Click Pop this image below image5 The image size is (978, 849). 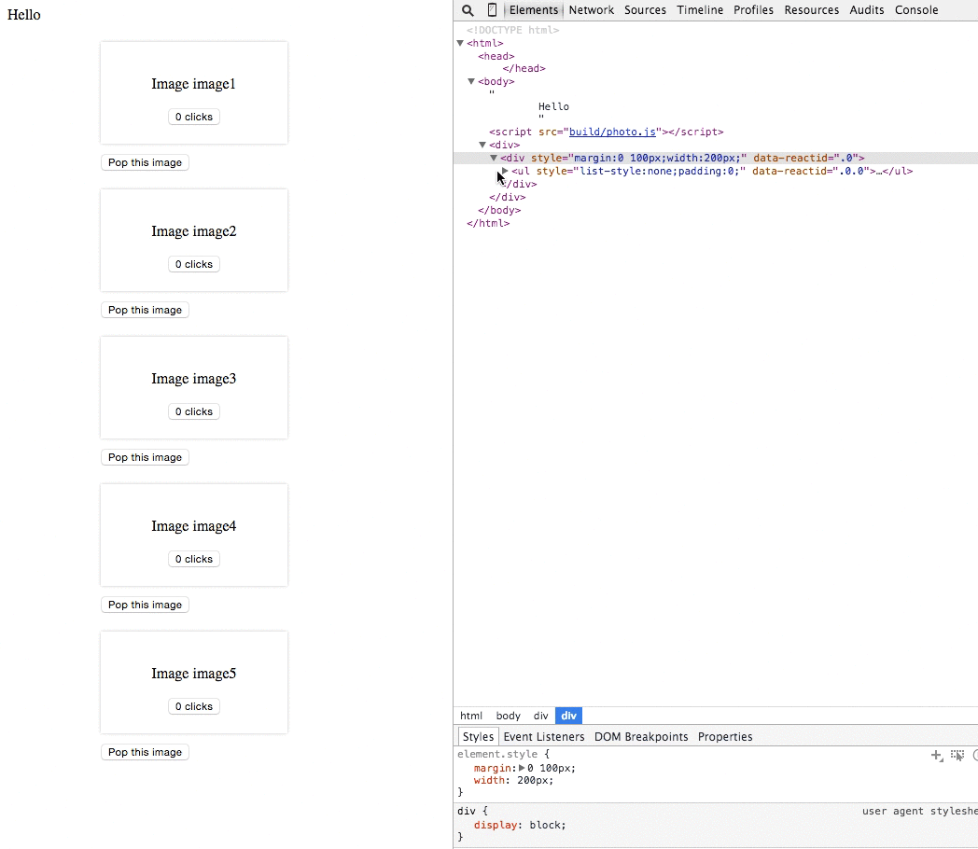(x=145, y=752)
